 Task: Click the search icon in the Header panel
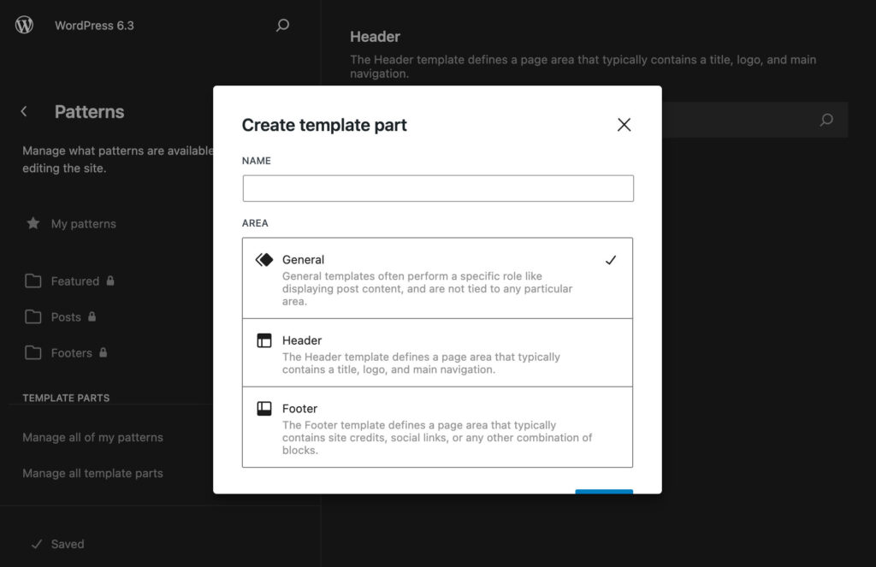826,121
